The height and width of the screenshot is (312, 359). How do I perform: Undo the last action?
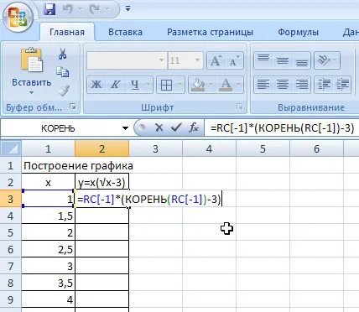pyautogui.click(x=68, y=9)
